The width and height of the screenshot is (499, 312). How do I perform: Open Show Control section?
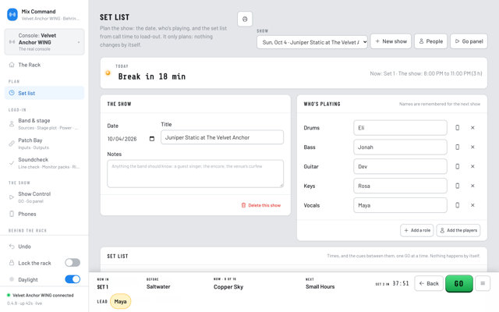pyautogui.click(x=44, y=197)
